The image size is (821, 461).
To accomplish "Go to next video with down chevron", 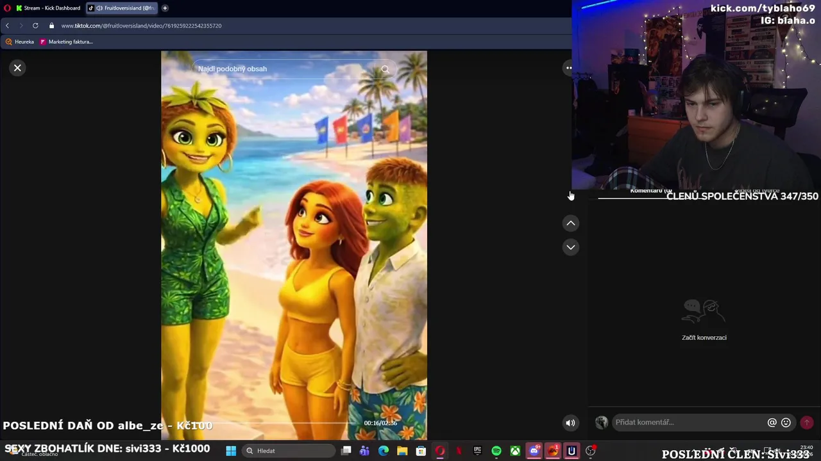I will pyautogui.click(x=571, y=247).
